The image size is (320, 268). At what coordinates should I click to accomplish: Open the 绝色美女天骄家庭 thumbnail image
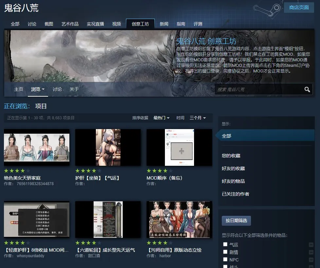[37, 147]
